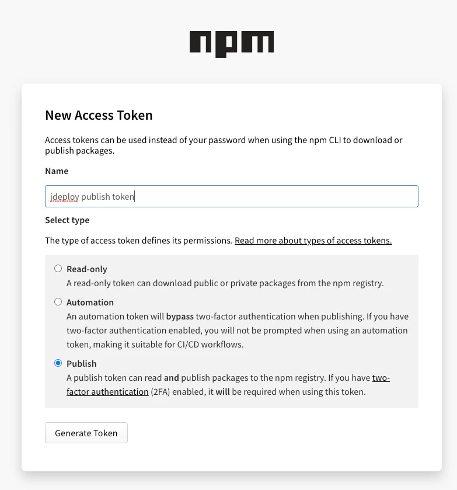457x490 pixels.
Task: Select the Automation token type radio button
Action: tap(58, 301)
